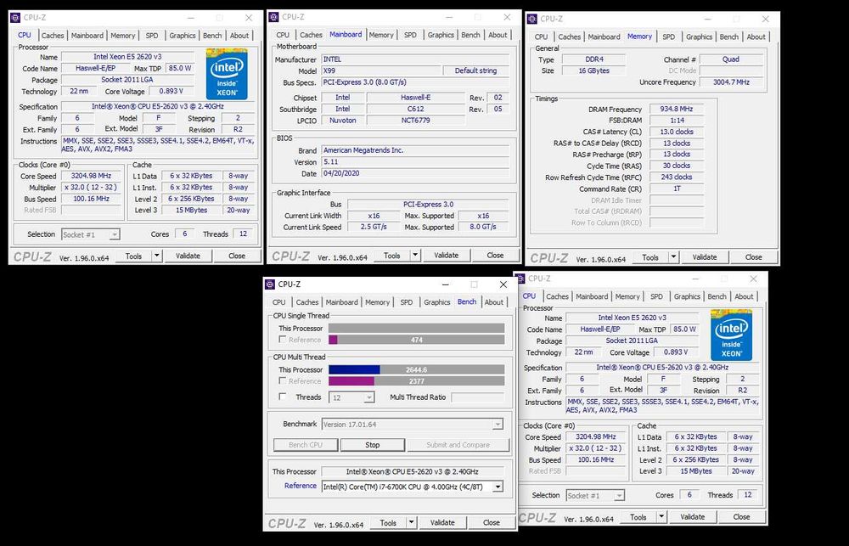
Task: Click Level 3 15 MBytes in bottom-right CPU window
Action: (x=696, y=471)
